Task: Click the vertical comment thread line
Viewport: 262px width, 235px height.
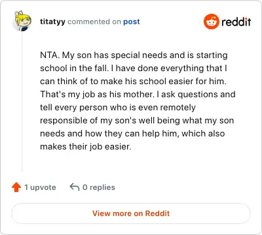Action: (22, 102)
